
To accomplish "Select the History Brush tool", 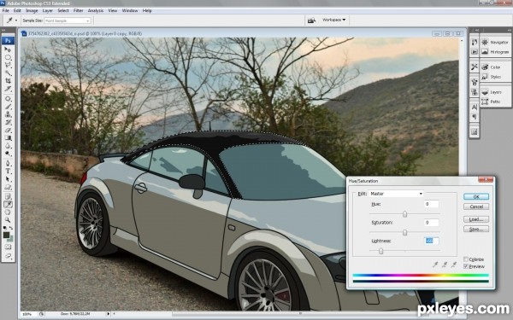I will (x=8, y=122).
